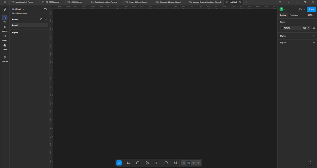Image resolution: width=317 pixels, height=168 pixels.
Task: Collapse the left sidebar panel icon
Action: 45,9
